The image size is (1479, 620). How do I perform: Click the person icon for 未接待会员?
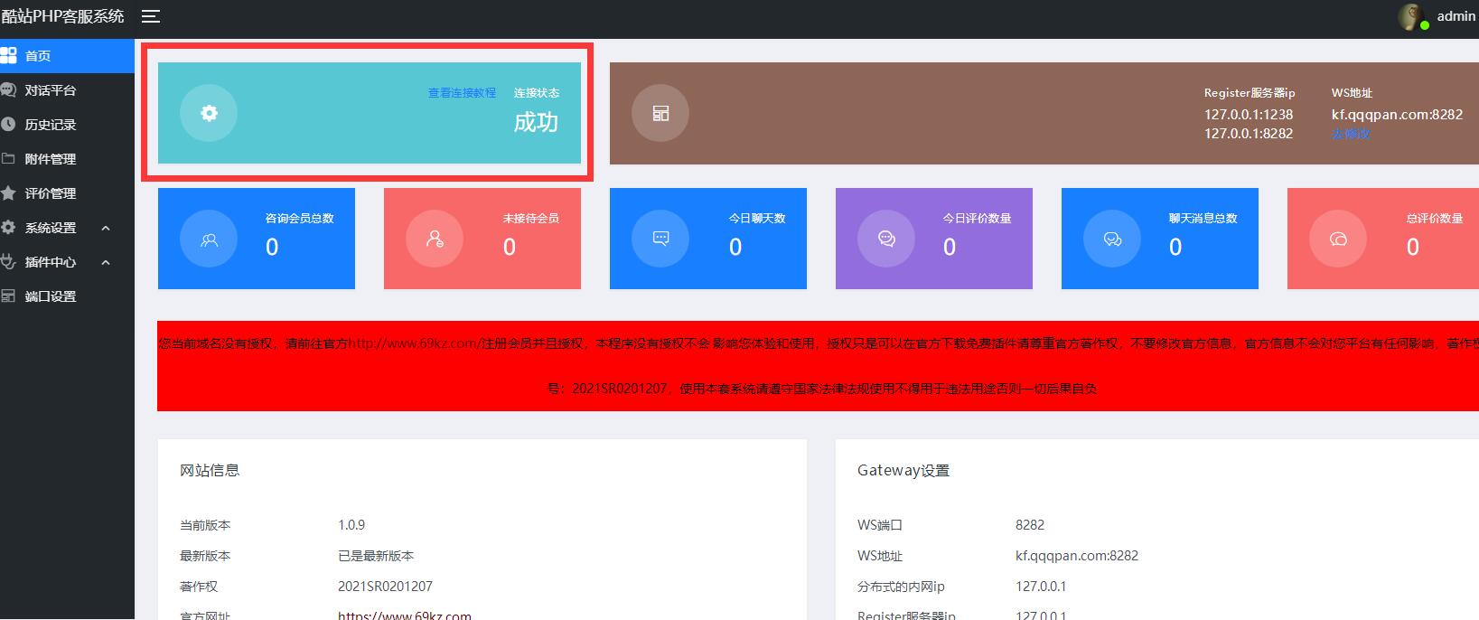pos(435,240)
